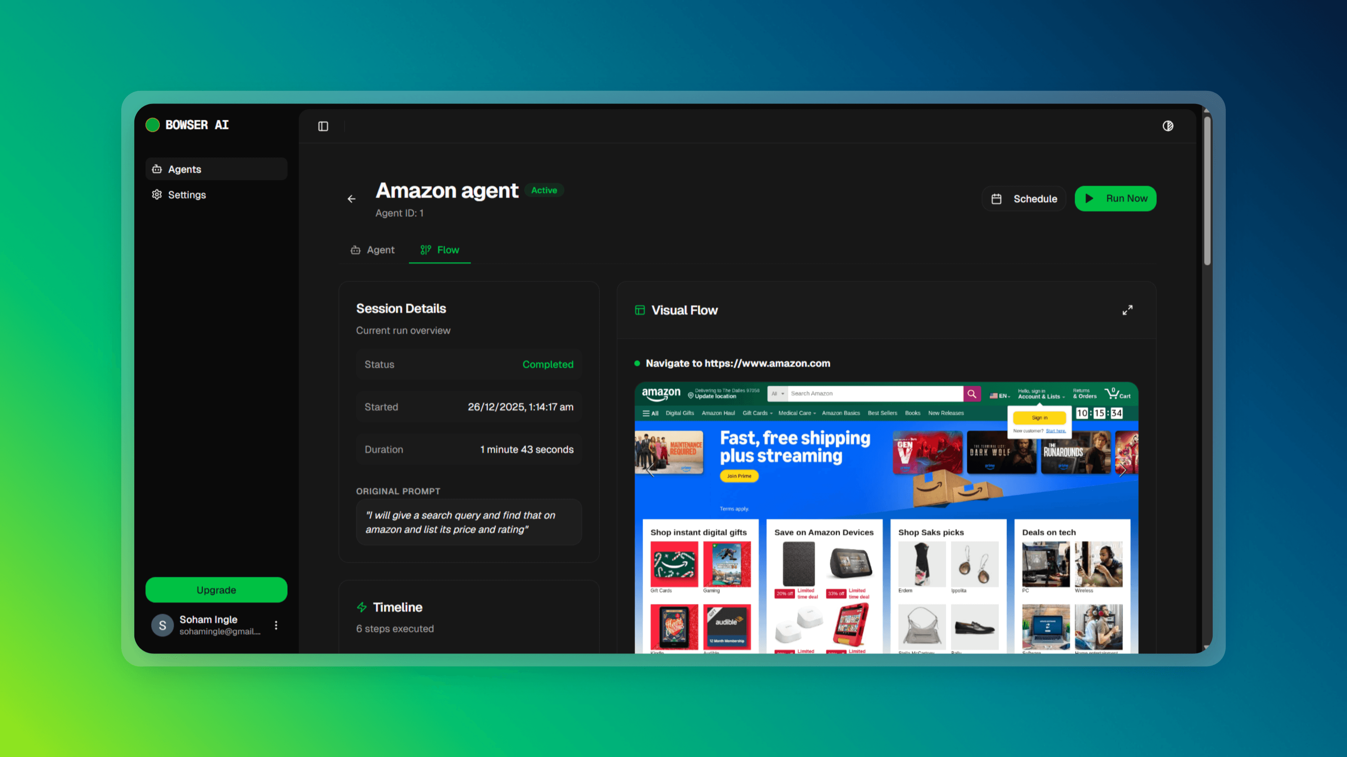Click the Bowser AI logo circle
Viewport: 1347px width, 757px height.
coord(152,125)
